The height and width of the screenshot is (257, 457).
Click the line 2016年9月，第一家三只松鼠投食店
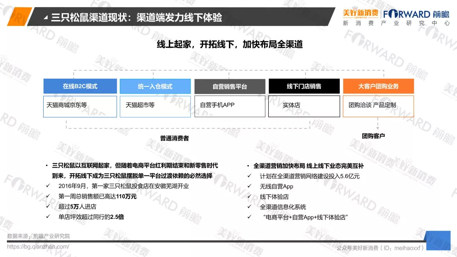(124, 186)
